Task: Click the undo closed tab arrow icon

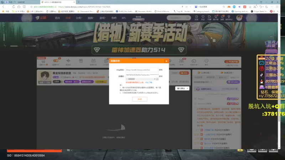Action: pyautogui.click(x=261, y=7)
